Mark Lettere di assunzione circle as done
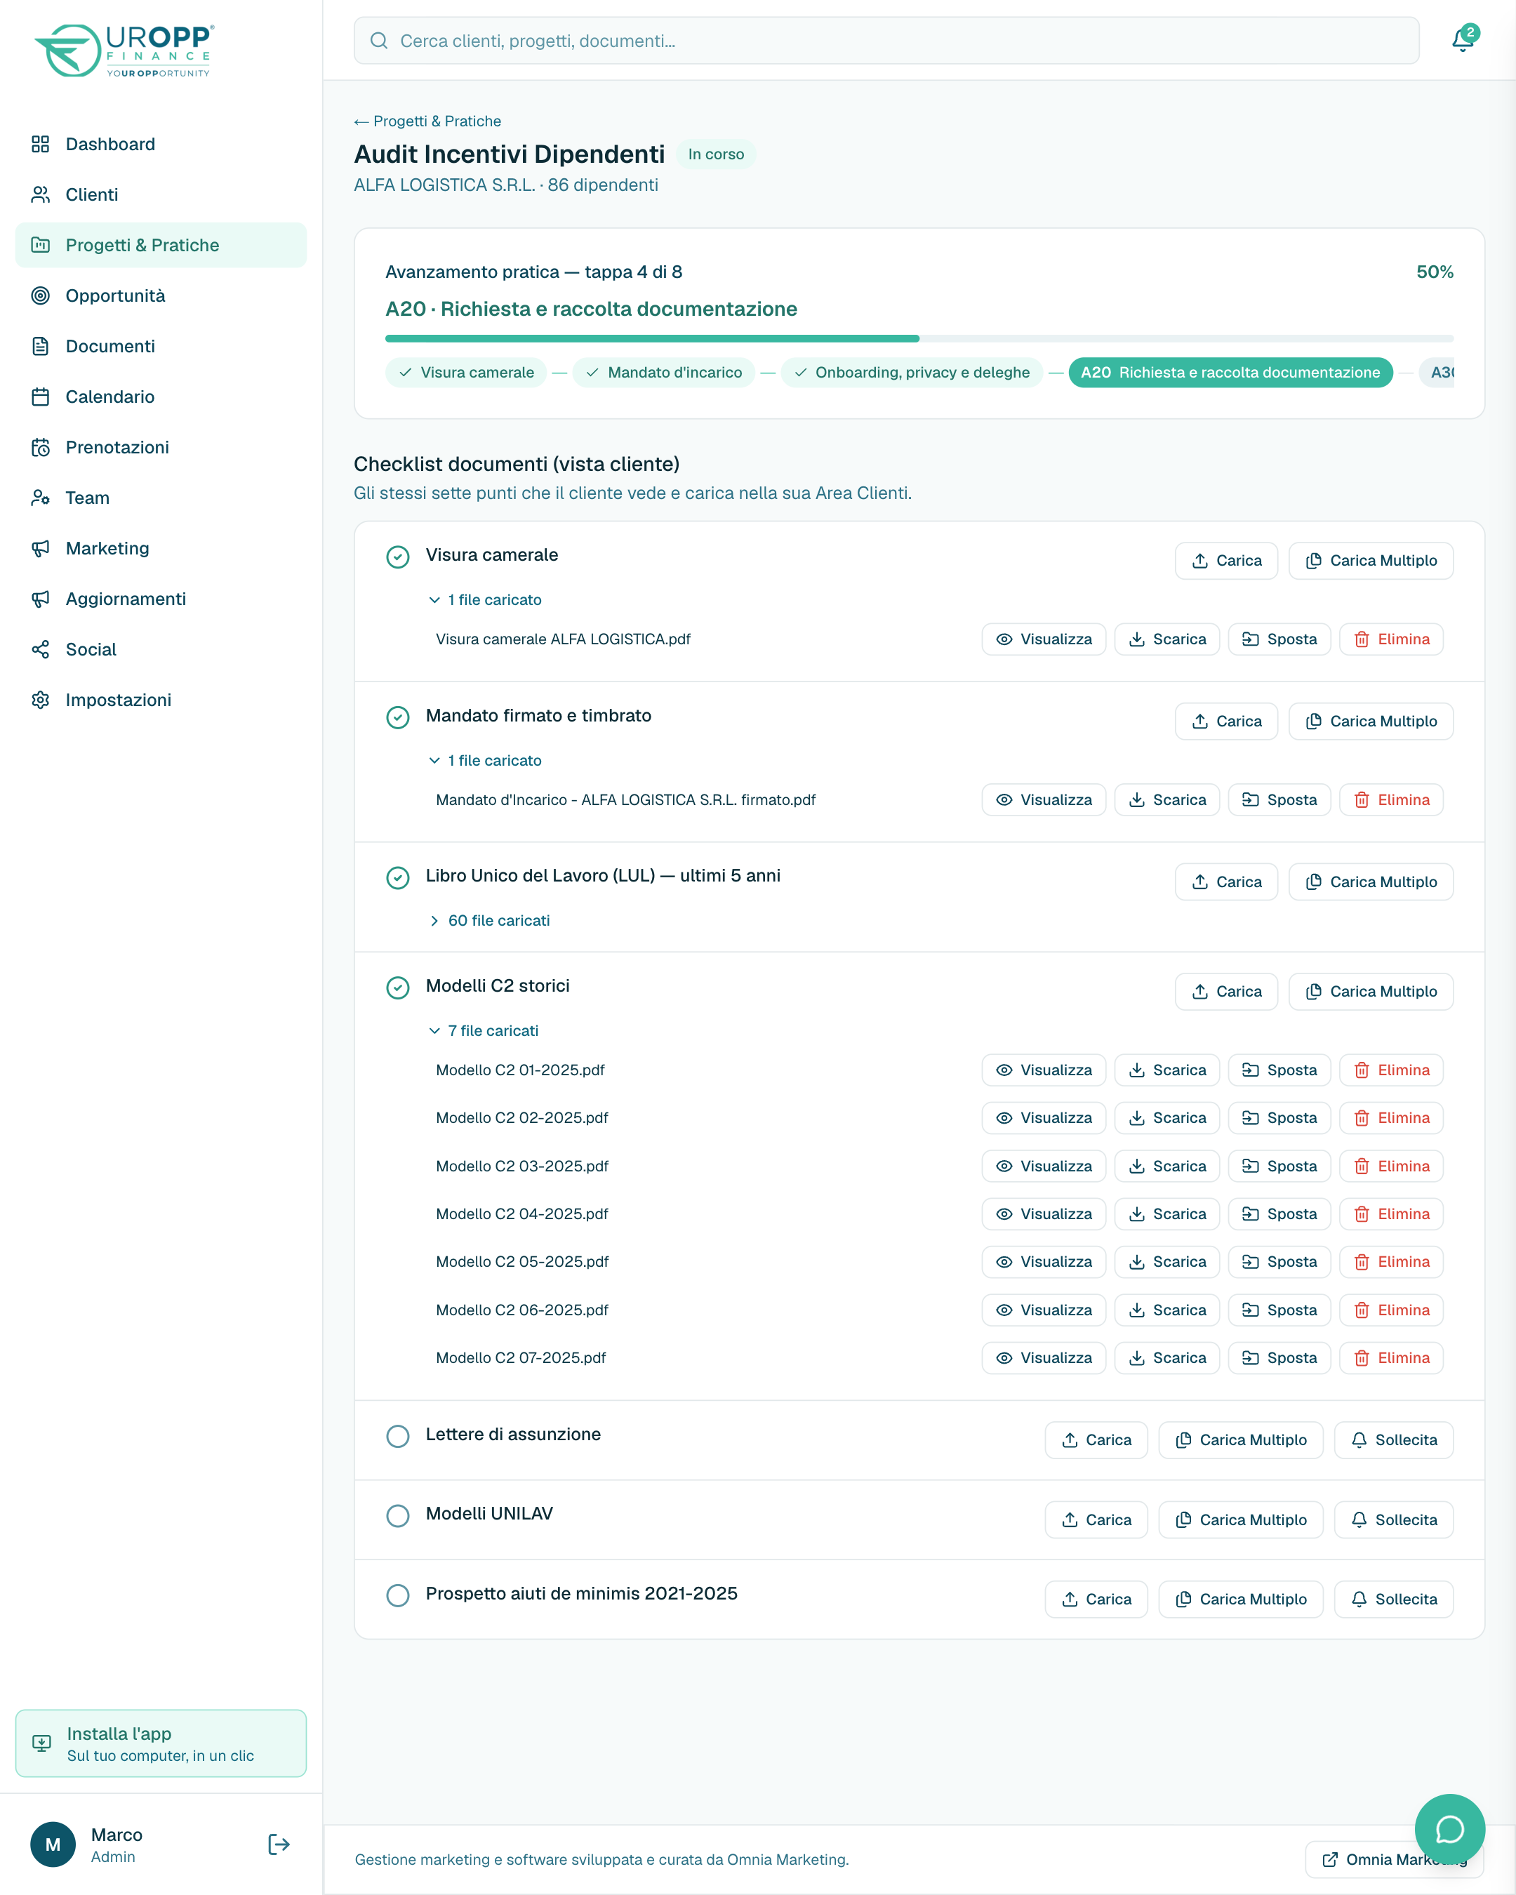The image size is (1516, 1895). pyautogui.click(x=398, y=1436)
